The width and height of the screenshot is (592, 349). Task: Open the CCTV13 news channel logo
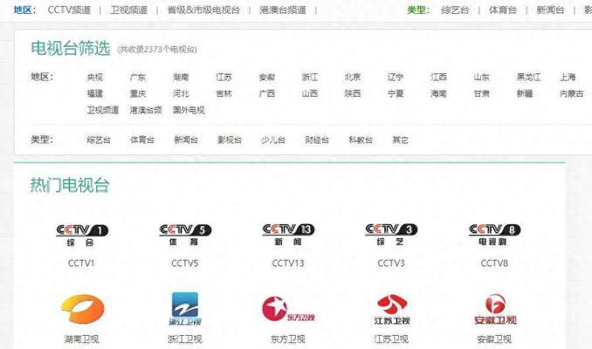[x=288, y=235]
